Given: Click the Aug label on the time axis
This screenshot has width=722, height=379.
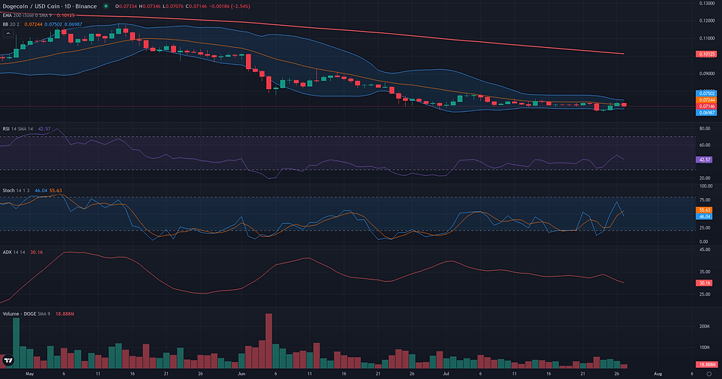Looking at the screenshot, I should pos(658,374).
